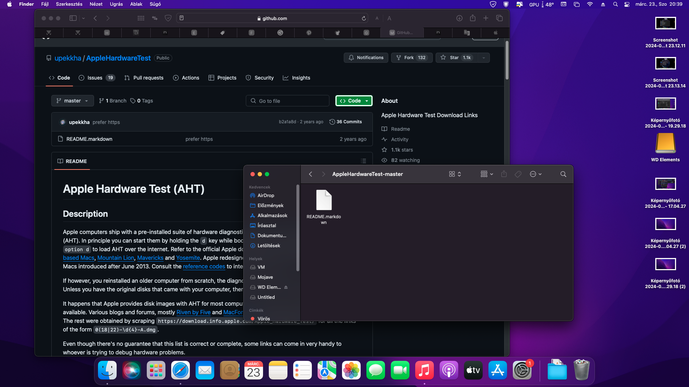This screenshot has height=387, width=689.
Task: Follow the Mountain Lion link
Action: click(x=116, y=258)
